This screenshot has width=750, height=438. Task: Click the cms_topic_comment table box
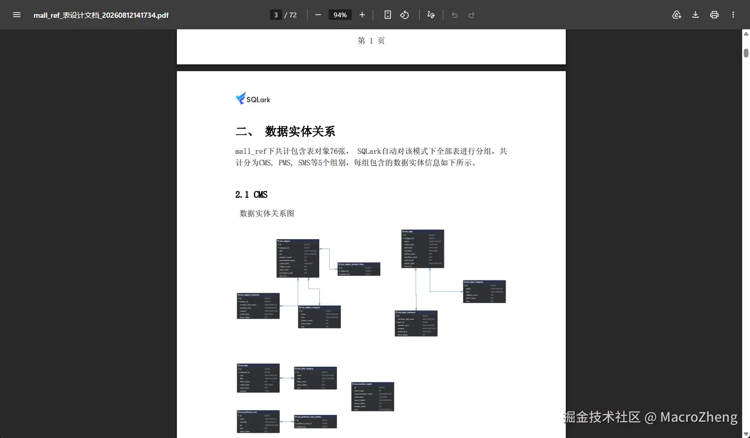point(416,323)
